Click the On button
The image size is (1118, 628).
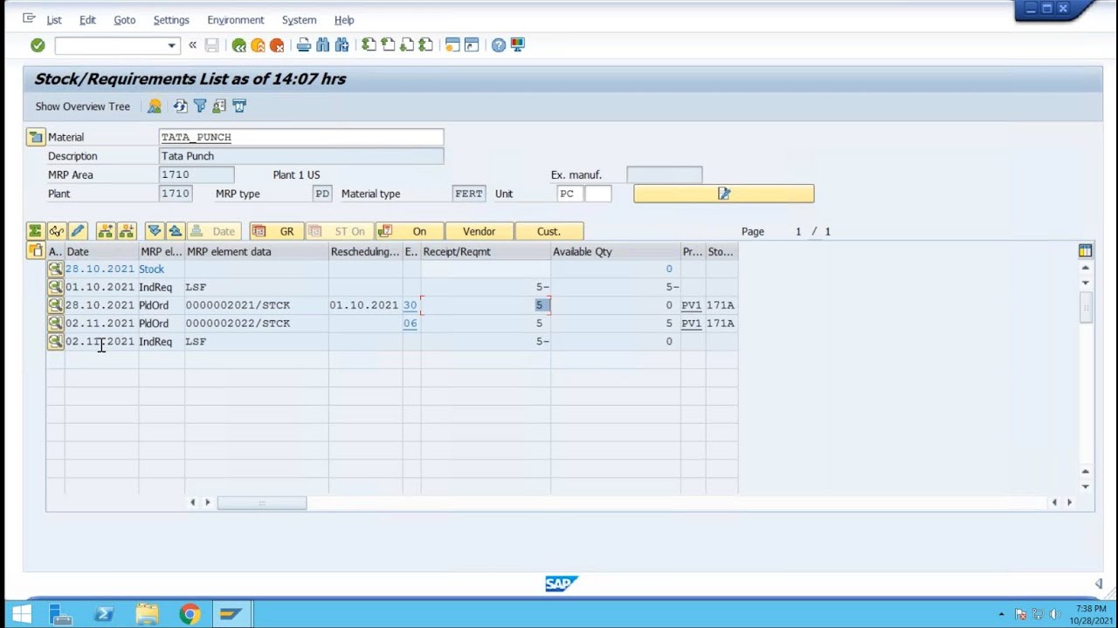pos(410,231)
